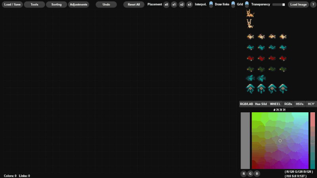Set placement to x1
This screenshot has width=317, height=178.
[x=174, y=4]
